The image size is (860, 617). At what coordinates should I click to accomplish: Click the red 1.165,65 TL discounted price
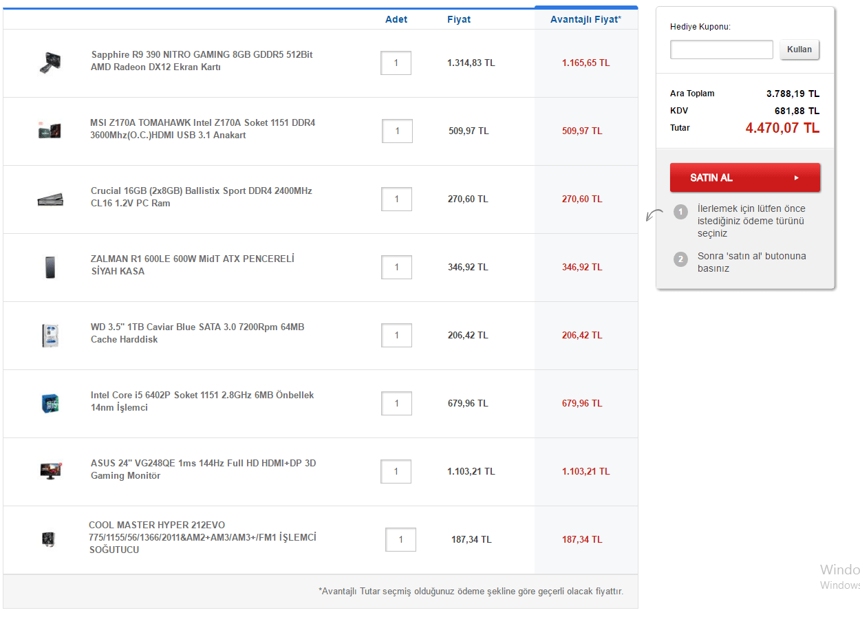(585, 63)
